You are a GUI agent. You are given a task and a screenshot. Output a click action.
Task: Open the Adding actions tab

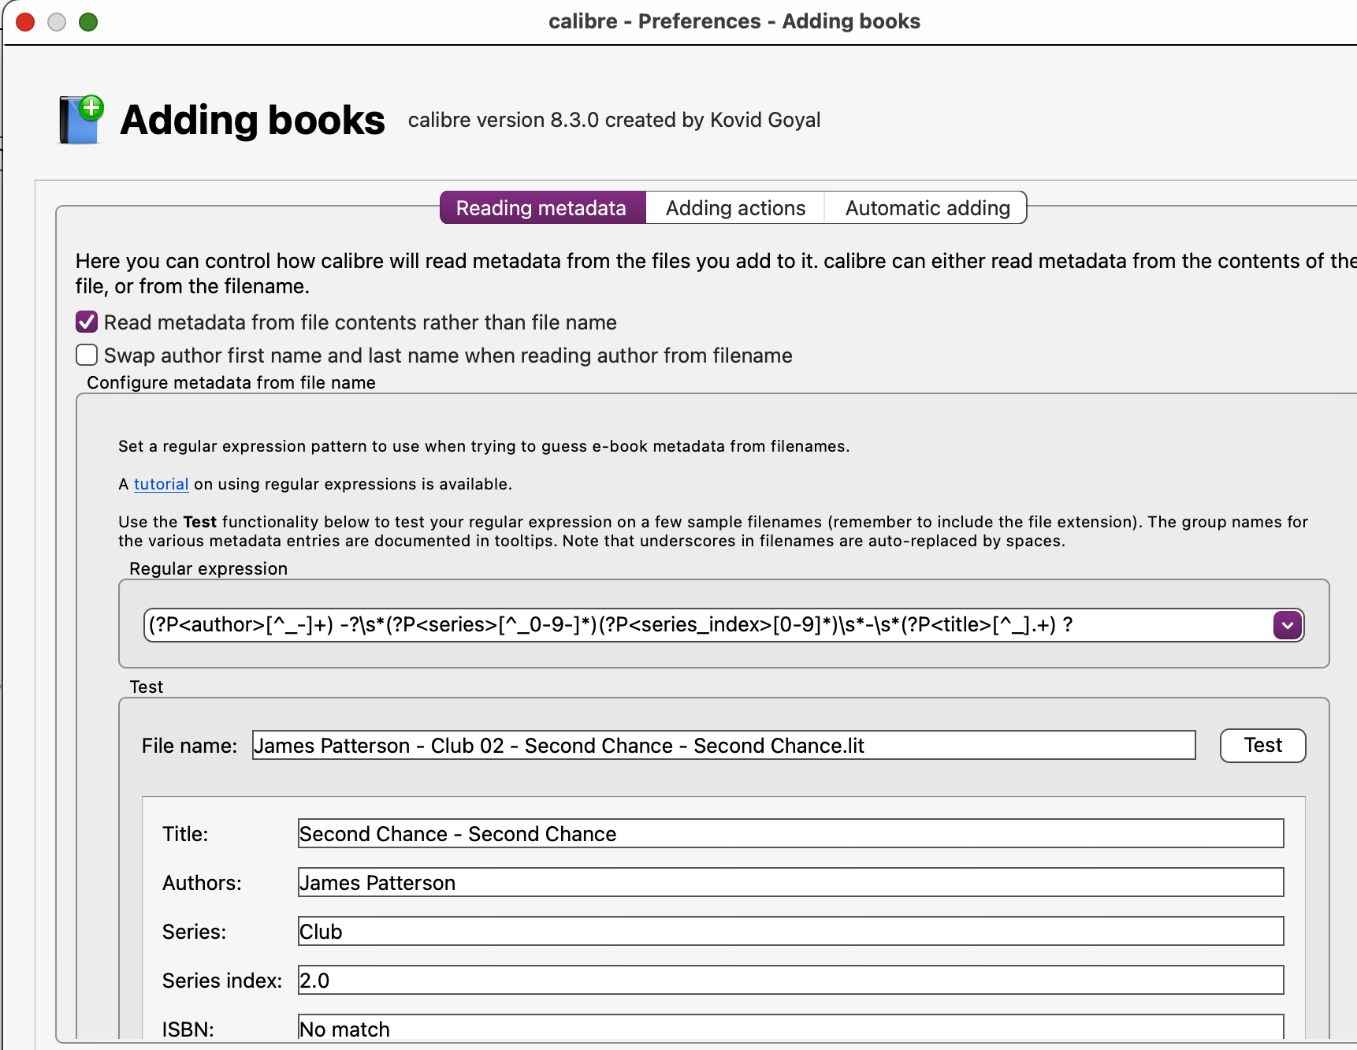[735, 208]
